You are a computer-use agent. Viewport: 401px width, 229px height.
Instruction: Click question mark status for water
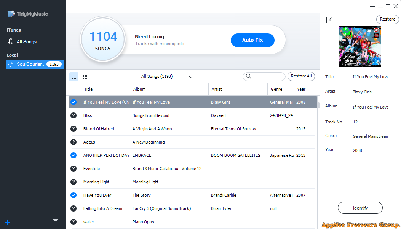(x=73, y=222)
